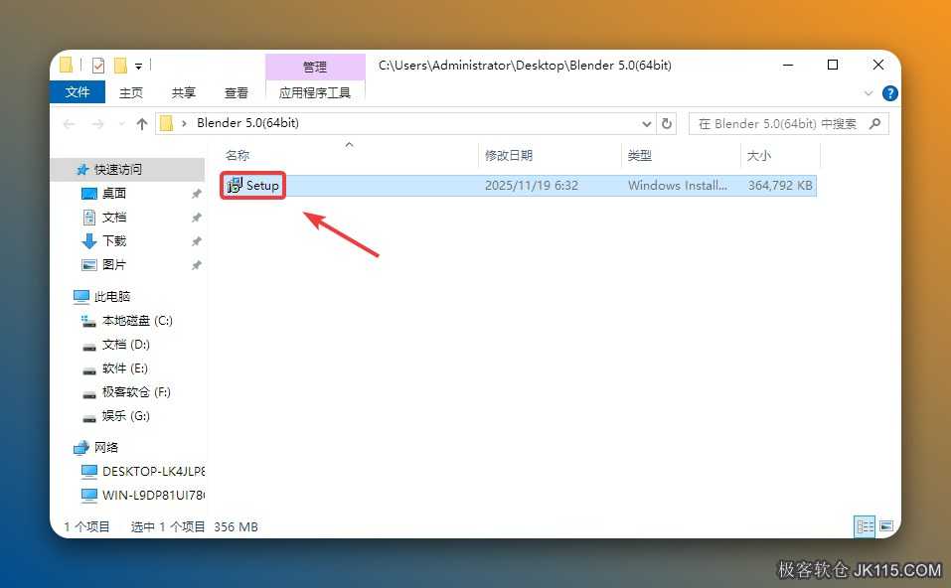Expand the address bar history dropdown

click(647, 124)
